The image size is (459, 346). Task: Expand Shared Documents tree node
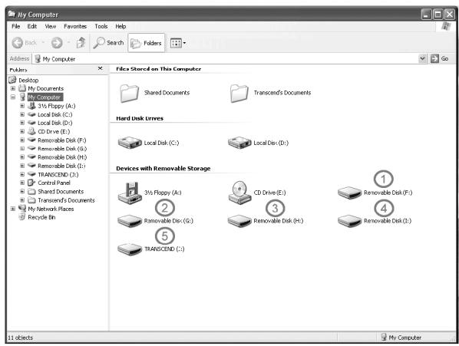pos(22,192)
